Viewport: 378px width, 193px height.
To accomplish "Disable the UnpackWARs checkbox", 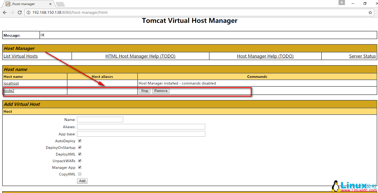I will click(x=79, y=161).
